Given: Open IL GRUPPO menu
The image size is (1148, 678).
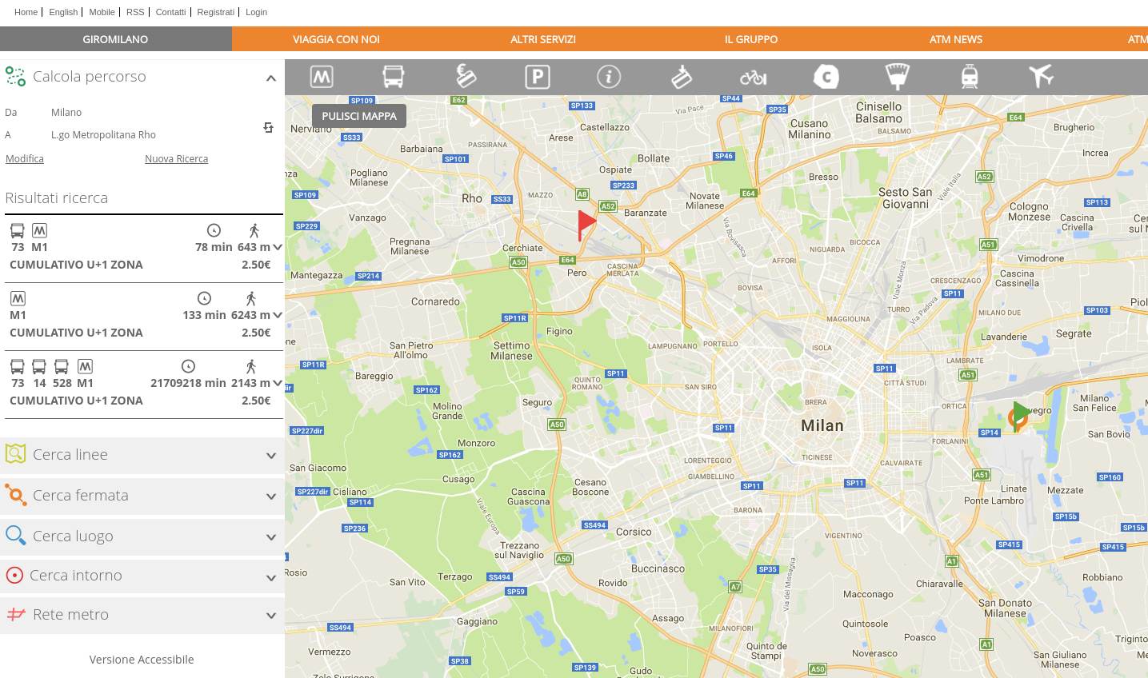Looking at the screenshot, I should pyautogui.click(x=751, y=39).
